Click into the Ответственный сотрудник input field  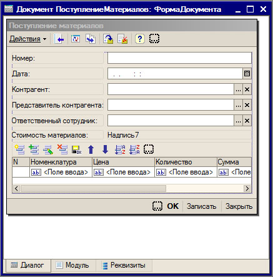coord(171,121)
